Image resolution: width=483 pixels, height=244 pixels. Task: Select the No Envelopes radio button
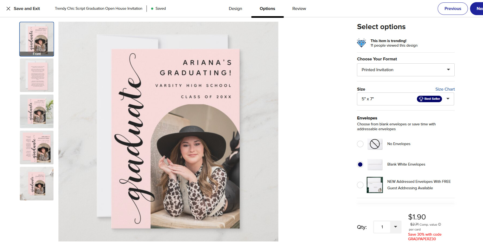tap(360, 144)
